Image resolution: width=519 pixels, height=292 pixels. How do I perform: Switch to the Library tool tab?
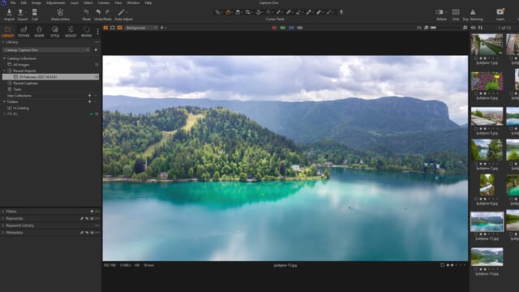point(7,32)
